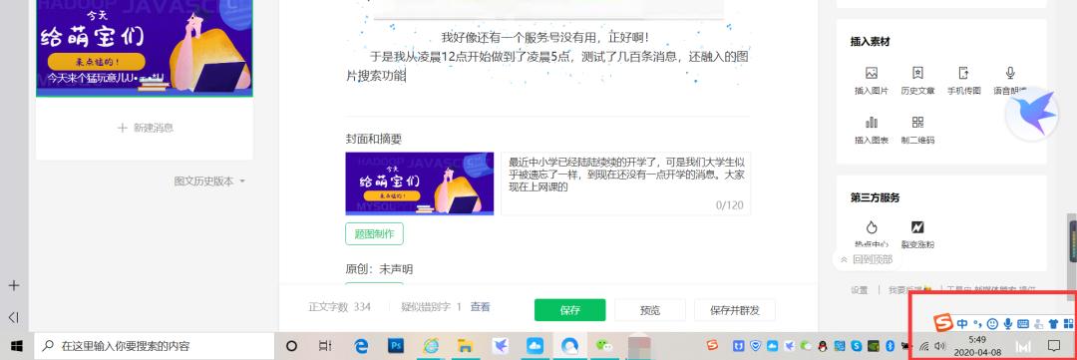Open the Windows Start menu
Screen dimensions: 1077x360
click(x=17, y=346)
